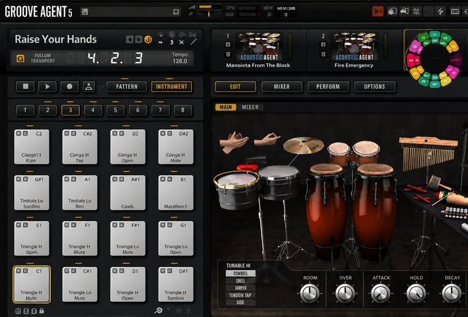Switch to the INSTRUMENT pad mode
This screenshot has height=317, width=468.
171,87
